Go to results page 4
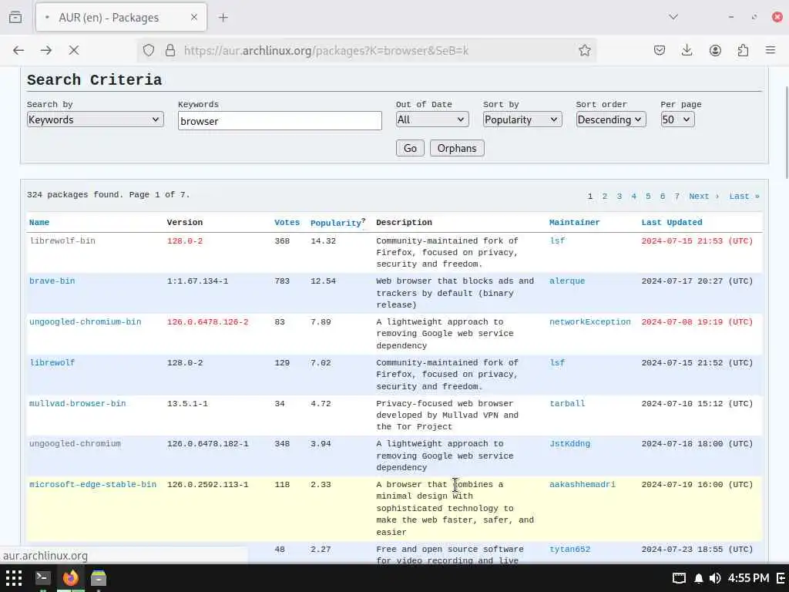This screenshot has height=592, width=789. pyautogui.click(x=633, y=197)
